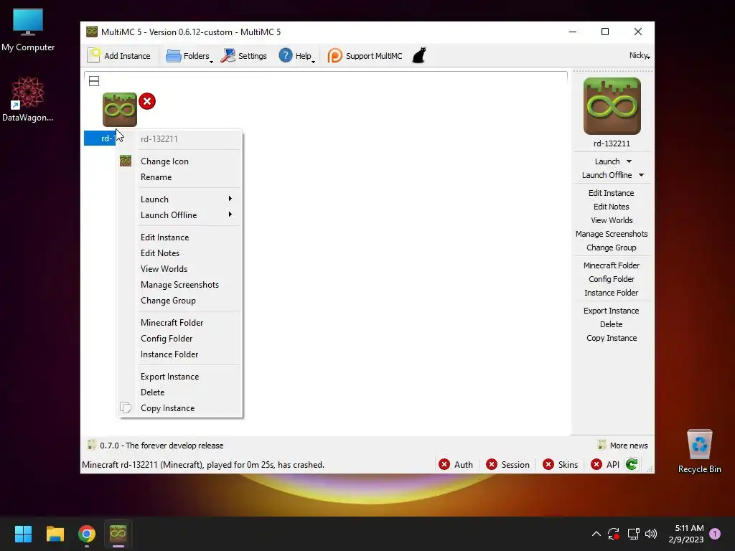Image resolution: width=735 pixels, height=551 pixels.
Task: Open the Folders toolbar menu
Action: click(189, 56)
